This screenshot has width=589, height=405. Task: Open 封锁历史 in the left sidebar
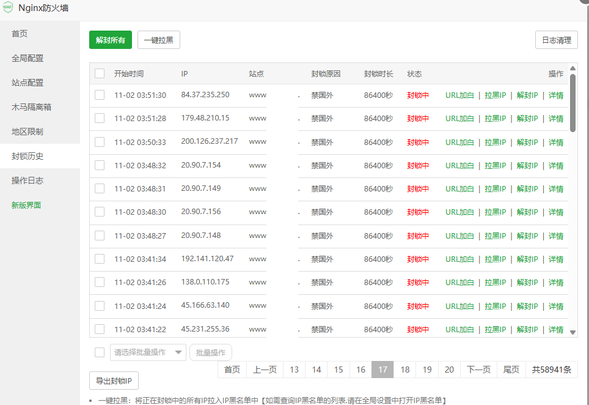pyautogui.click(x=27, y=156)
